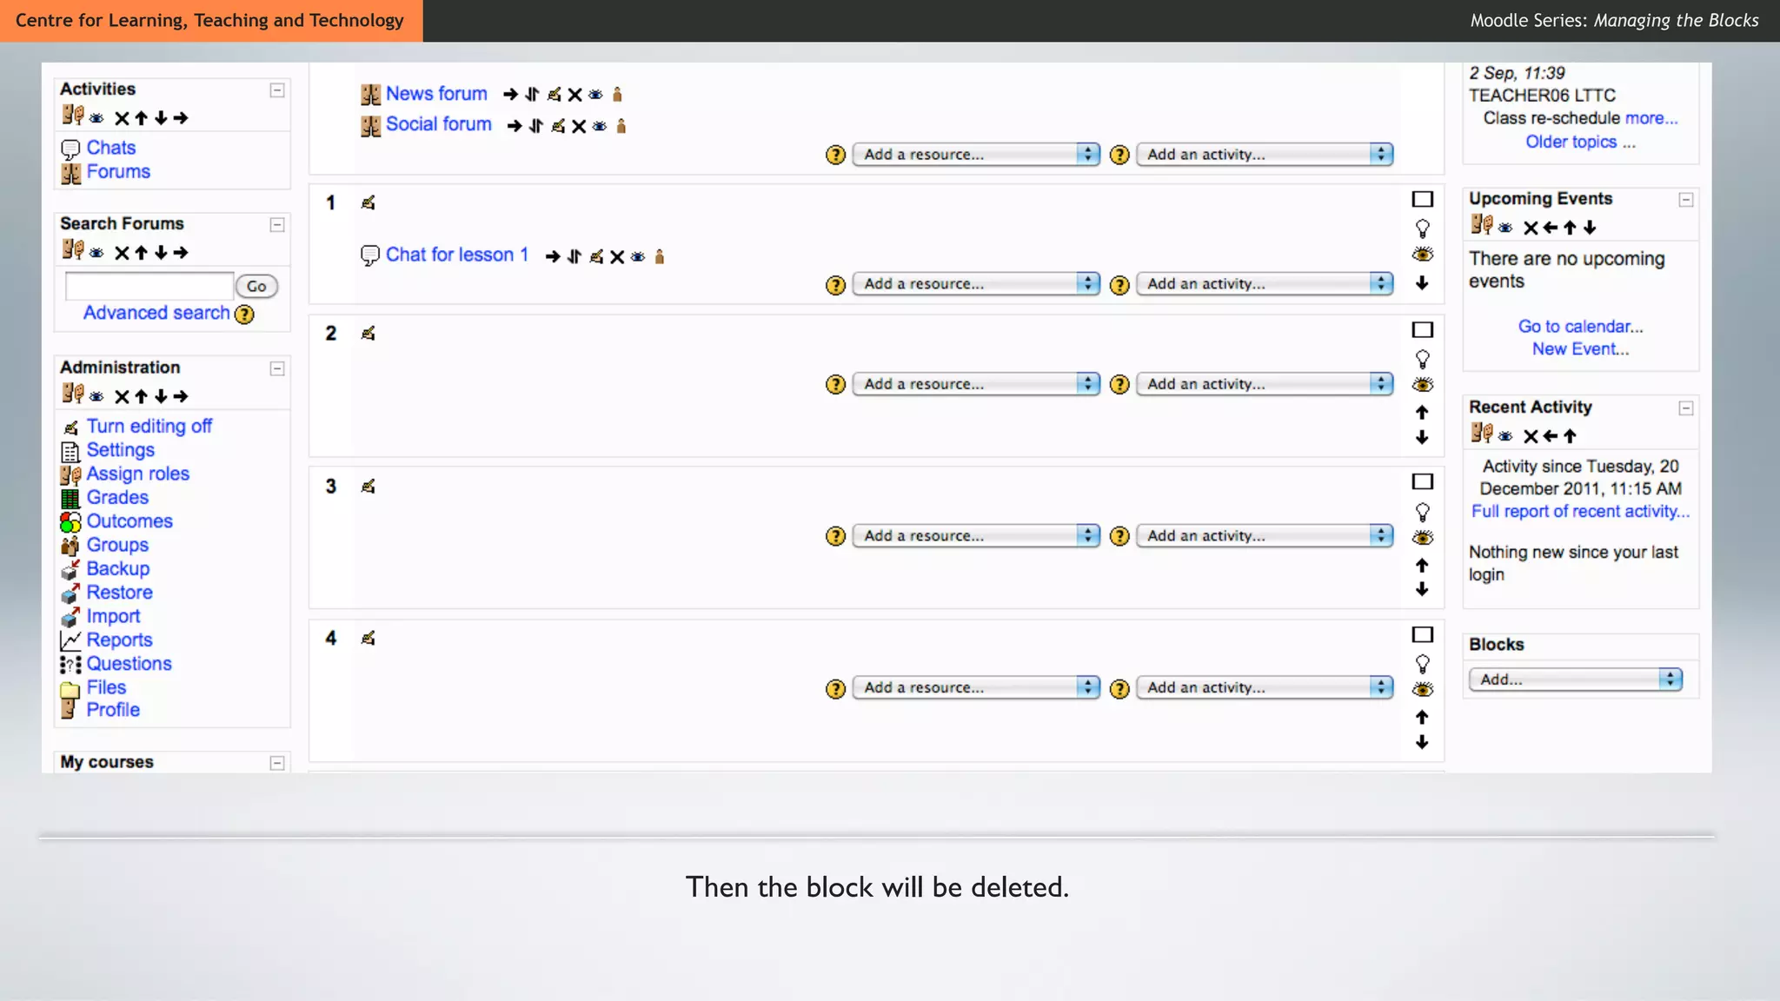Delete the Activities block with X icon
Image resolution: width=1780 pixels, height=1001 pixels.
tap(122, 118)
